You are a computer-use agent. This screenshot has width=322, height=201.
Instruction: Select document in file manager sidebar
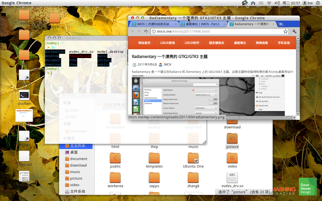[x=76, y=159]
